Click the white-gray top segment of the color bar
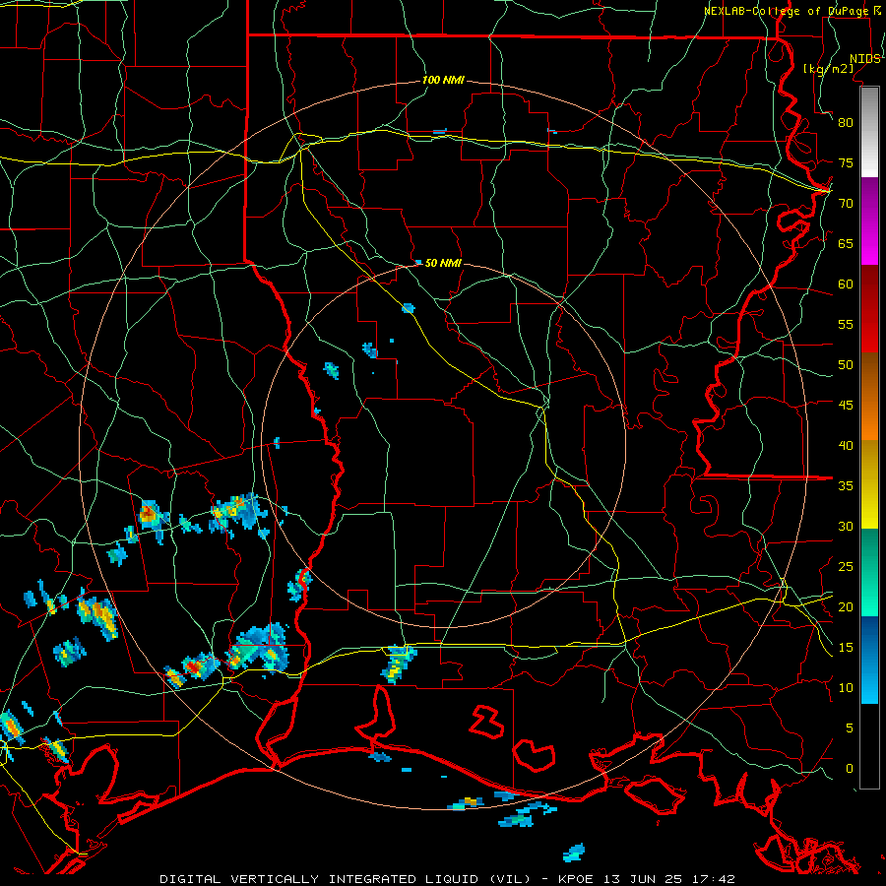Image resolution: width=886 pixels, height=886 pixels. pyautogui.click(x=869, y=133)
